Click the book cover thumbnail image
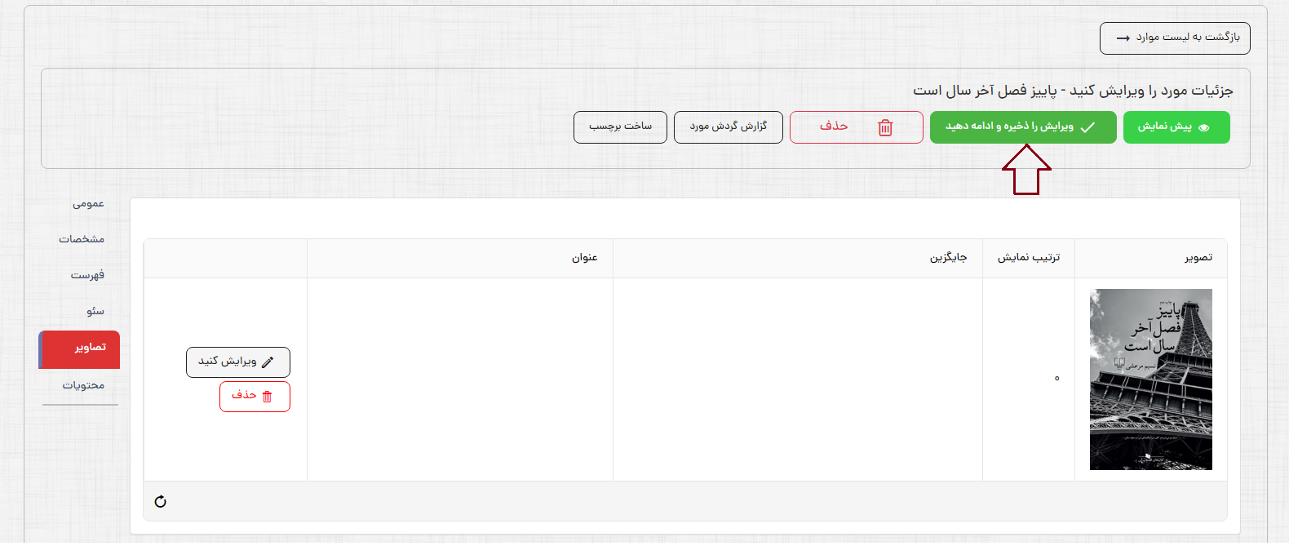The height and width of the screenshot is (546, 1289). tap(1150, 380)
